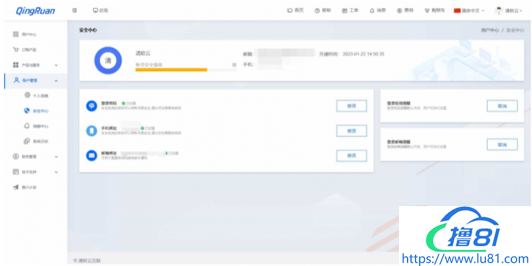
Task: Open the 简体中文 language dropdown
Action: click(x=469, y=11)
